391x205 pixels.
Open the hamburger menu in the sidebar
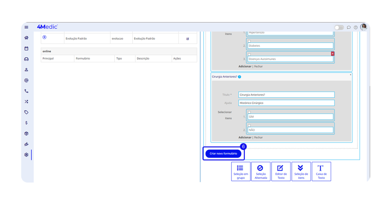coord(26,27)
